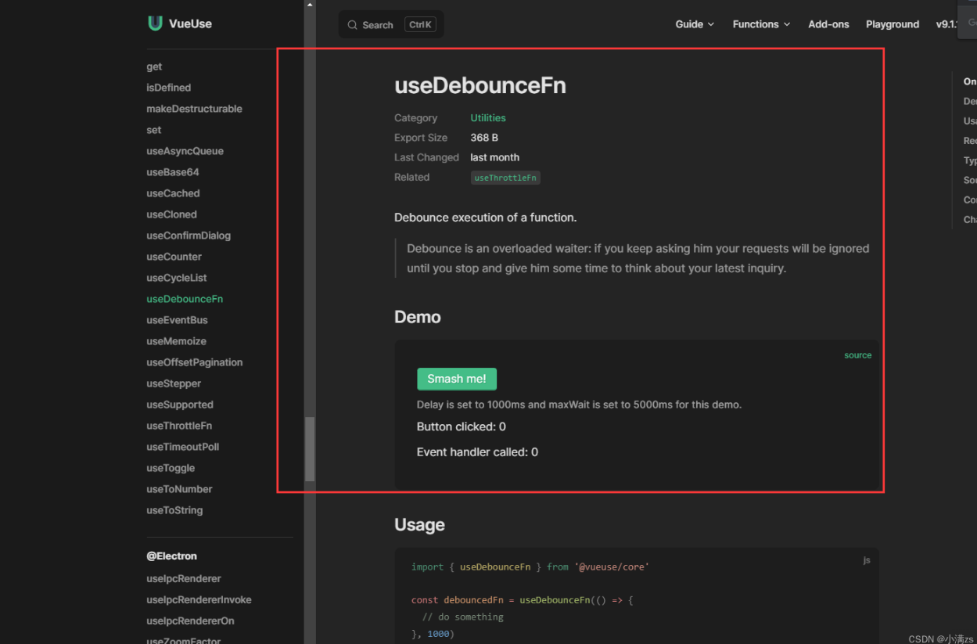Select useIpcRenderer under @Electron

pos(184,579)
